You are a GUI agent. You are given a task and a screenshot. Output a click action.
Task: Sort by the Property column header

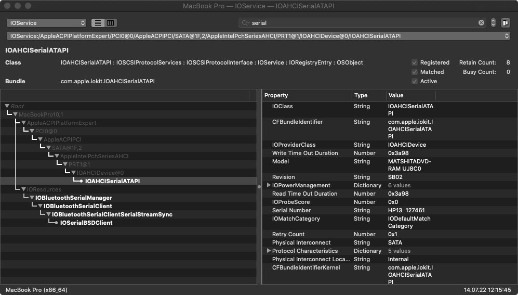(x=307, y=95)
